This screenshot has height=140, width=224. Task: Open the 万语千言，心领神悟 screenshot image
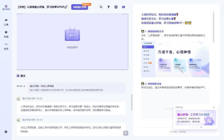pyautogui.click(x=175, y=59)
